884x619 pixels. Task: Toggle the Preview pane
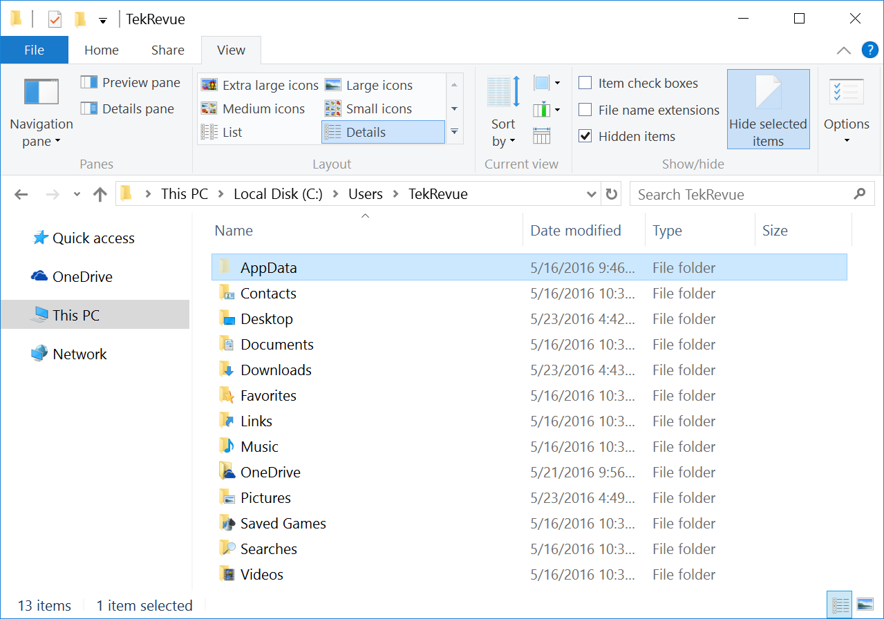[130, 82]
